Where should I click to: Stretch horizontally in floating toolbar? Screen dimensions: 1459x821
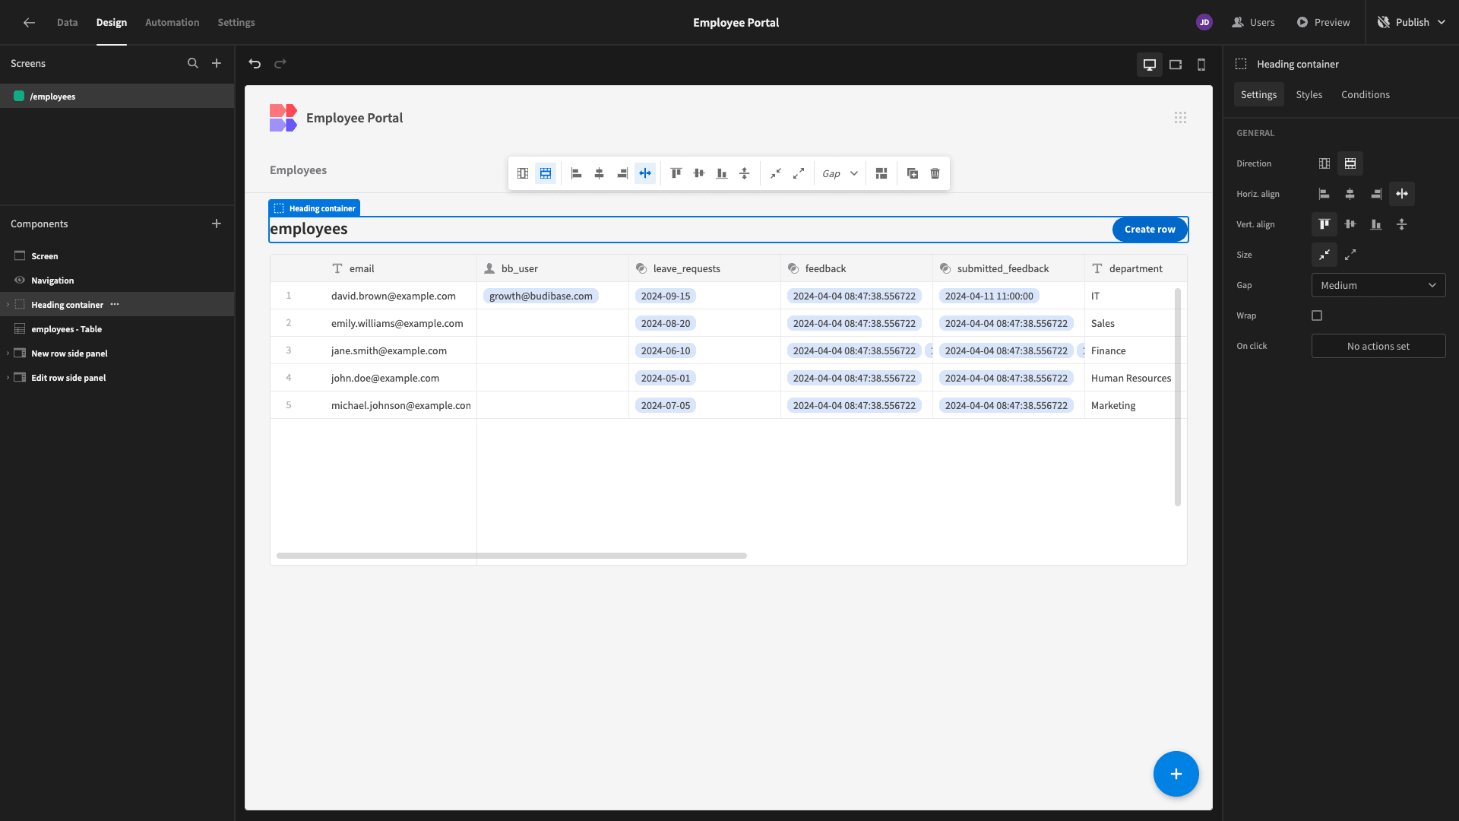(645, 173)
